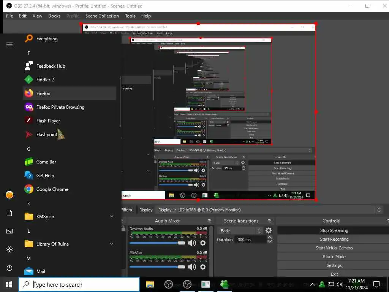Screen dimensions: 389x292
Task: Increase the transition Duration value
Action: (270, 238)
